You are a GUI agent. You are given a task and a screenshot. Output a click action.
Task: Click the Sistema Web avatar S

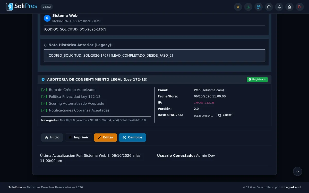(47, 18)
